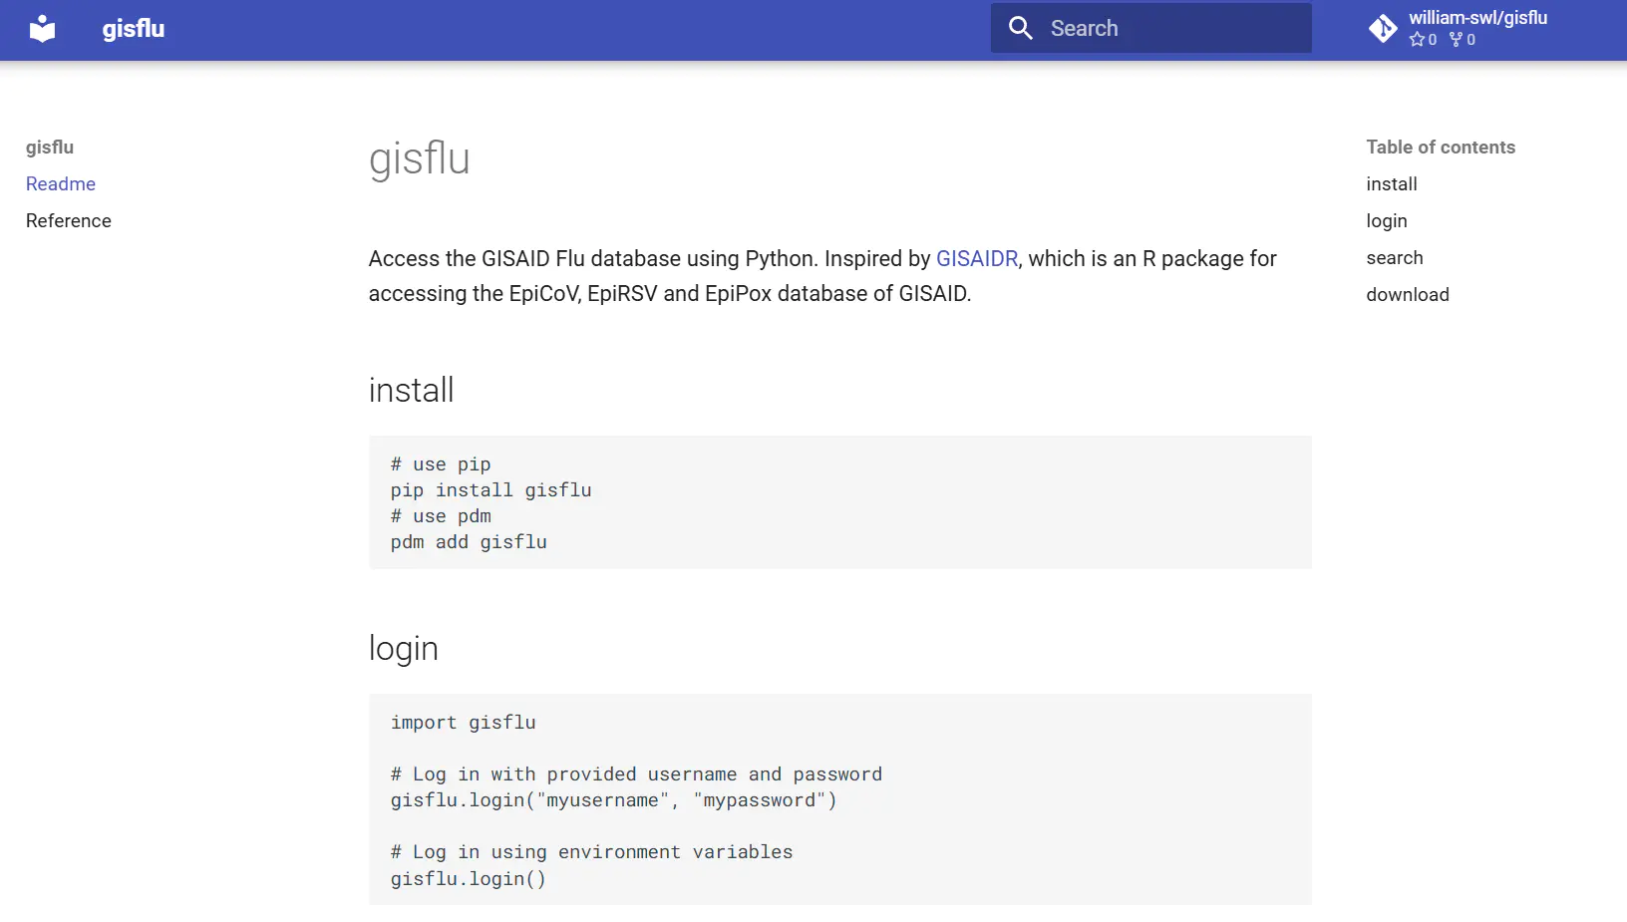Click the fork count icon
This screenshot has height=922, width=1627.
(1457, 40)
